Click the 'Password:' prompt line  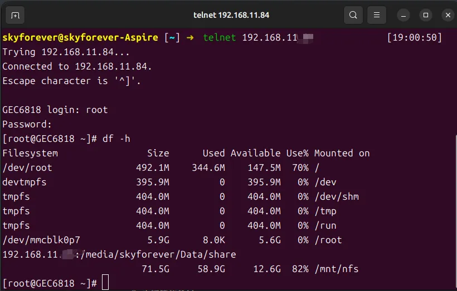point(27,124)
